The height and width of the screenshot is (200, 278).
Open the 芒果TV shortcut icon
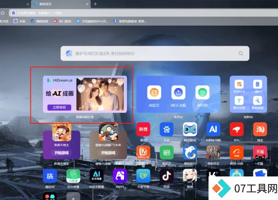(x=143, y=152)
